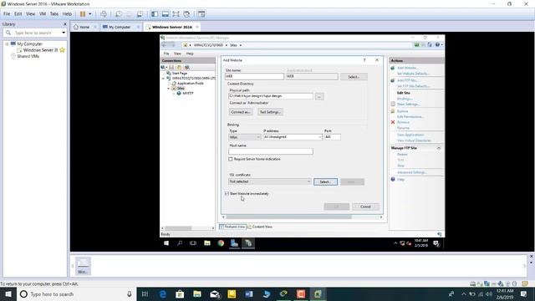Viewport: 535px width, 301px height.
Task: Open the IIS Manager View menu
Action: click(x=177, y=54)
